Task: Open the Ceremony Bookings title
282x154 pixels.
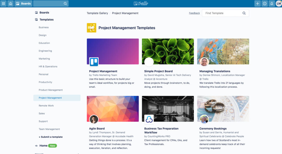Action: pyautogui.click(x=213, y=129)
